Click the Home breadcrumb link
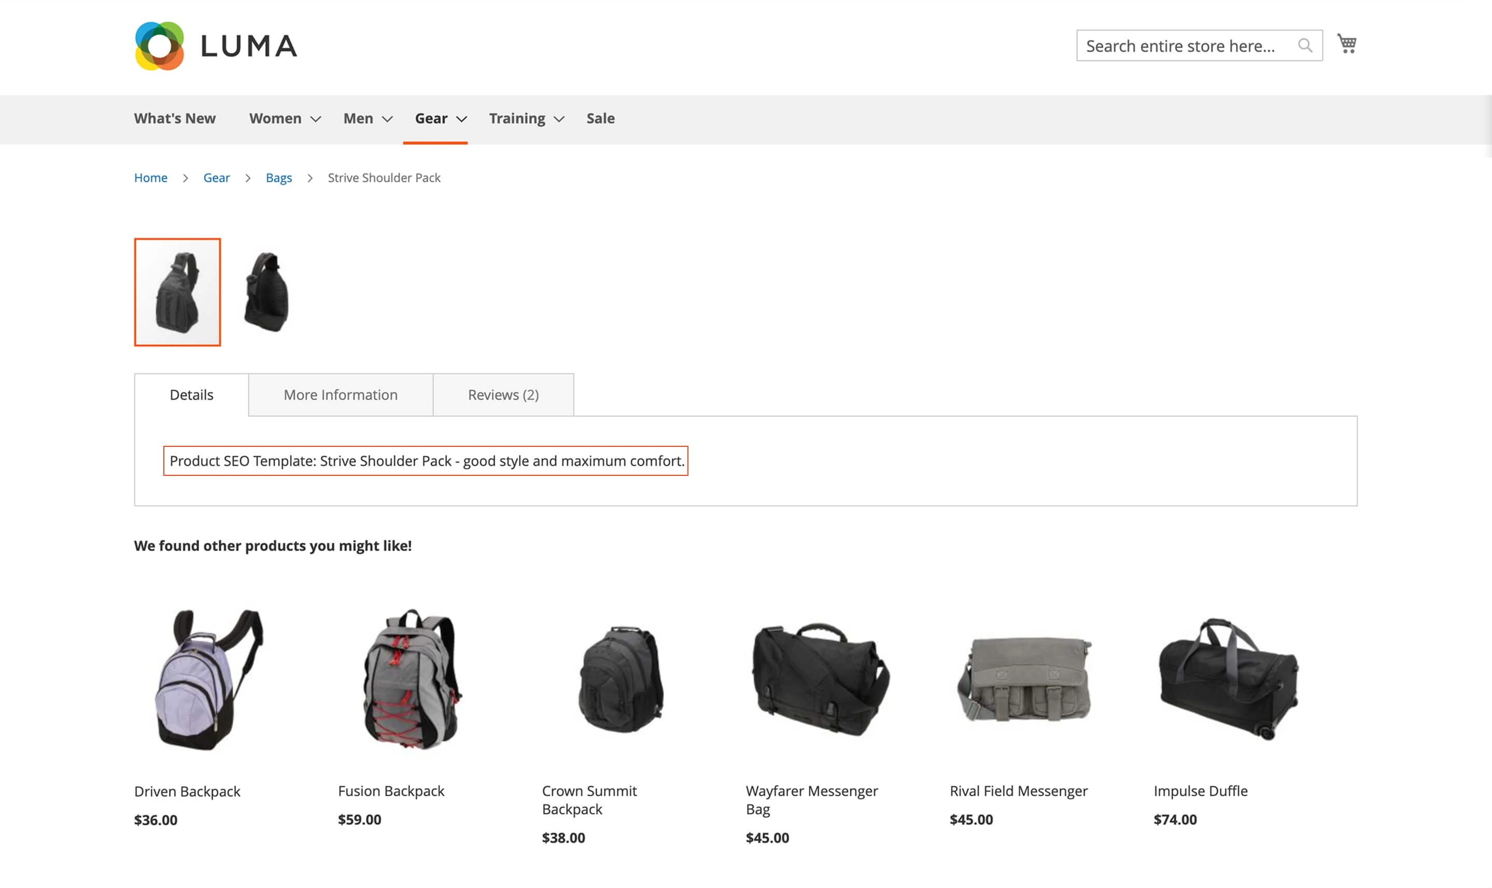 pos(150,178)
